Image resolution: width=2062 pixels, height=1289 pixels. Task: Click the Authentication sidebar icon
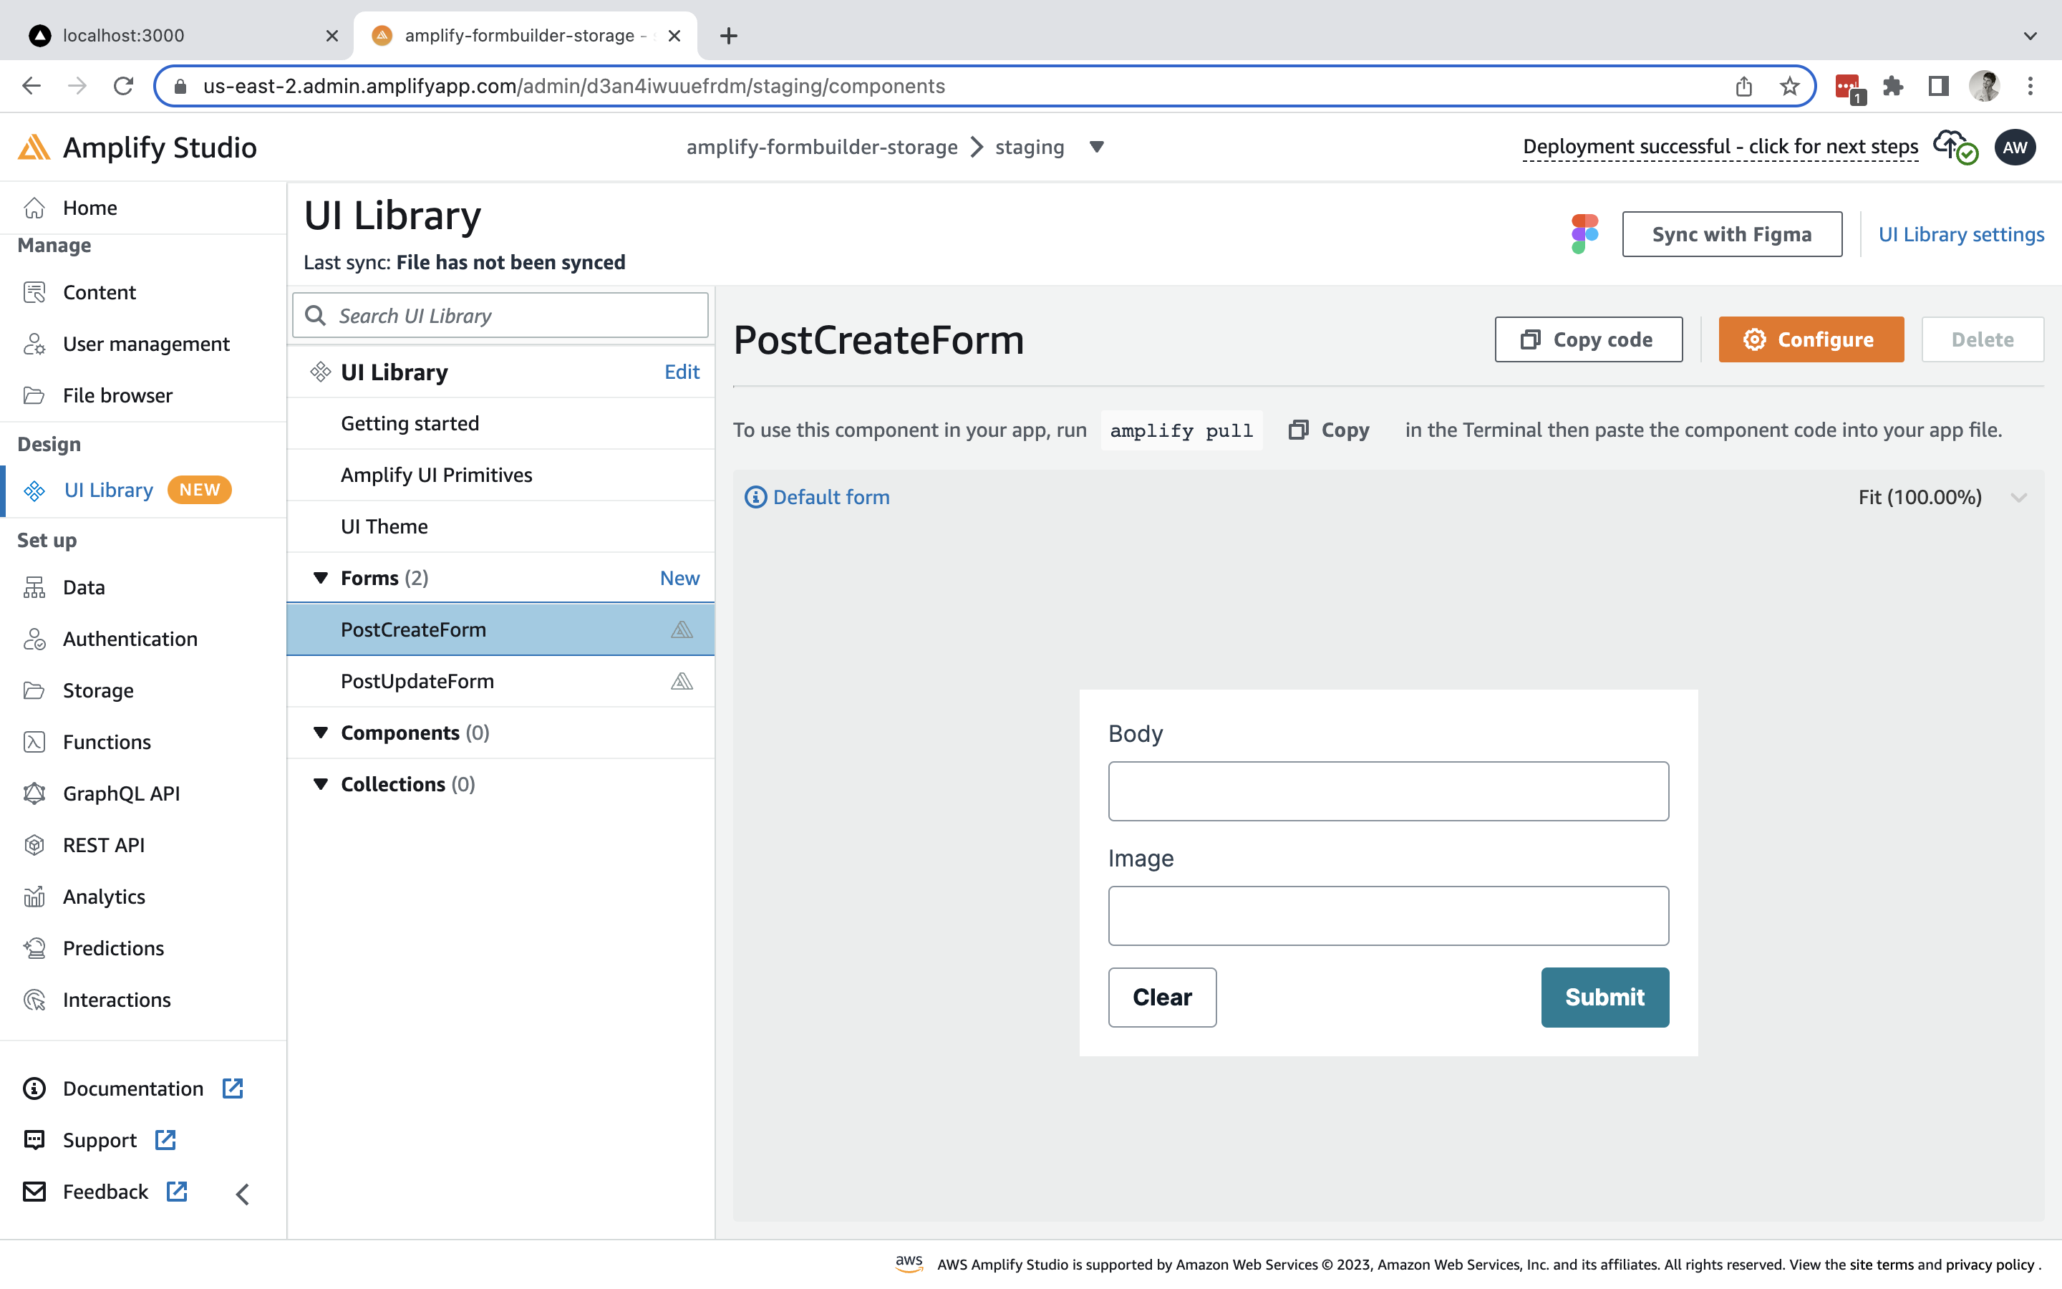tap(34, 639)
